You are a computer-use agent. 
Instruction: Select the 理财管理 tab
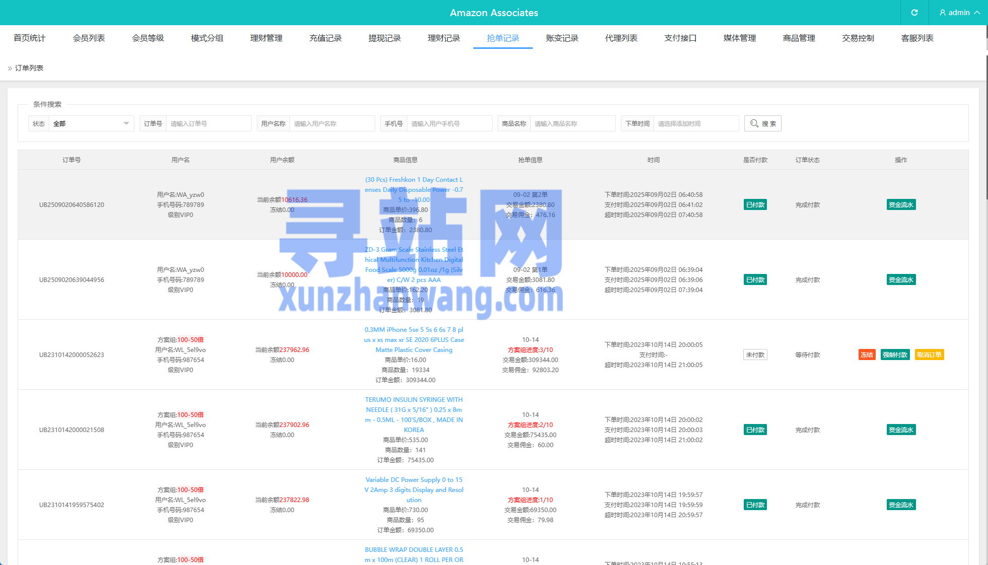click(266, 38)
